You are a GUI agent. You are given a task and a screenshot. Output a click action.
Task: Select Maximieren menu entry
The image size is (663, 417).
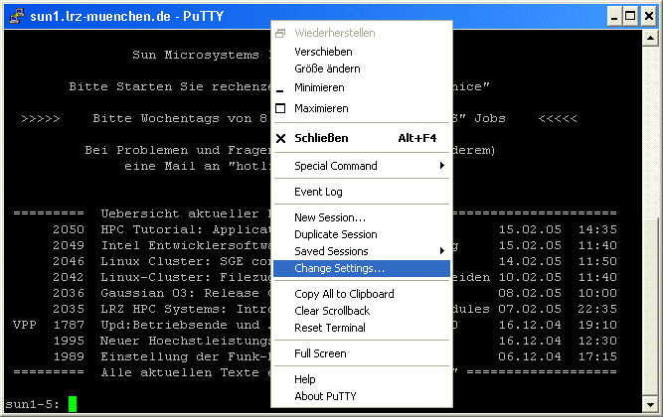click(x=362, y=108)
